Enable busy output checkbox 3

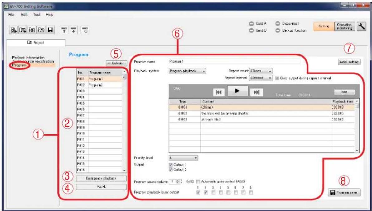(x=214, y=193)
